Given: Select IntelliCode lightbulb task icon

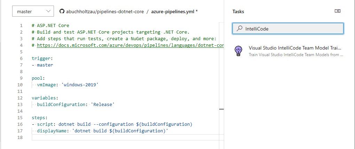Looking at the screenshot, I should 238,51.
